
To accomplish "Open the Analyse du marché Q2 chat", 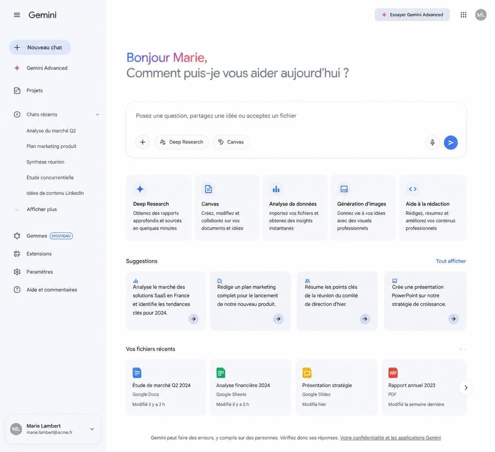I will pos(51,131).
